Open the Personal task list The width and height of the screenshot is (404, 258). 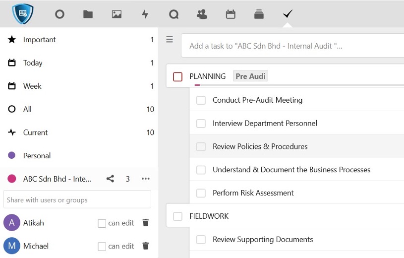tap(37, 156)
